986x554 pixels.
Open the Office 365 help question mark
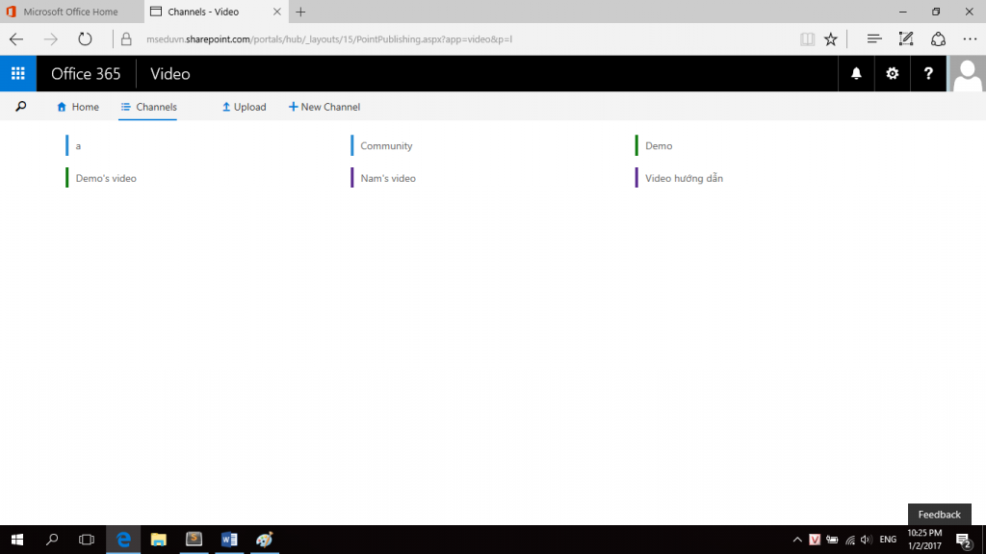click(928, 73)
